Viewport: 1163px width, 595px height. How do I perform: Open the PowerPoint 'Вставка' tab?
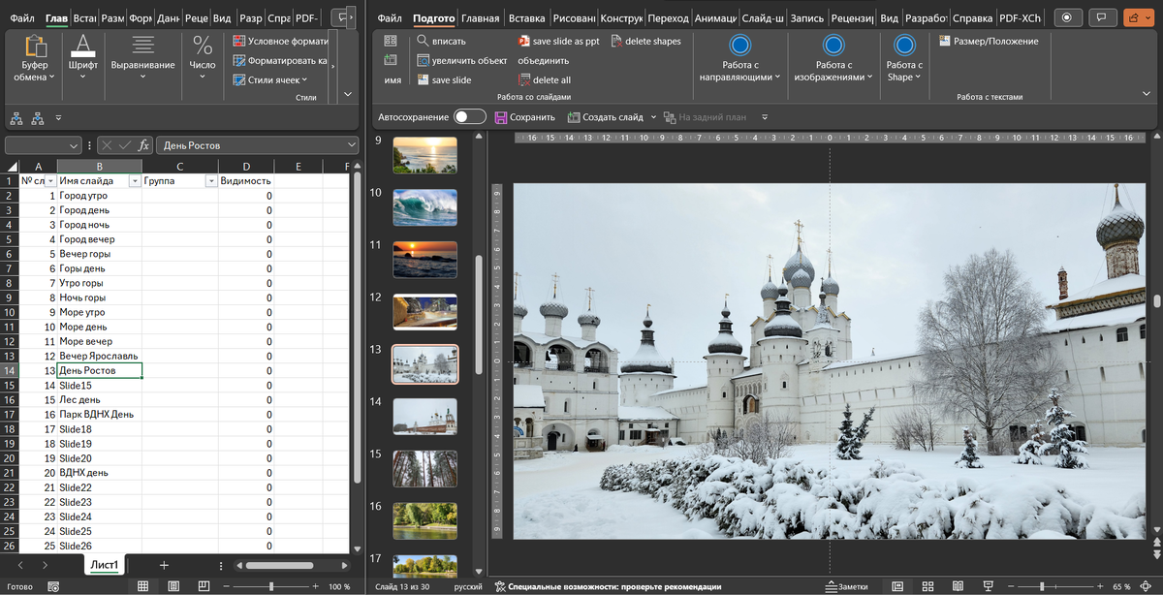click(x=526, y=18)
